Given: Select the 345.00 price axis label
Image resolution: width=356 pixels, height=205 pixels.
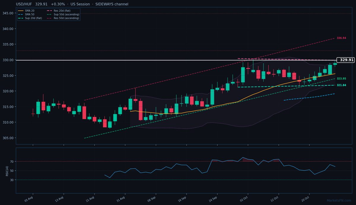Looking at the screenshot, I should coord(8,13).
